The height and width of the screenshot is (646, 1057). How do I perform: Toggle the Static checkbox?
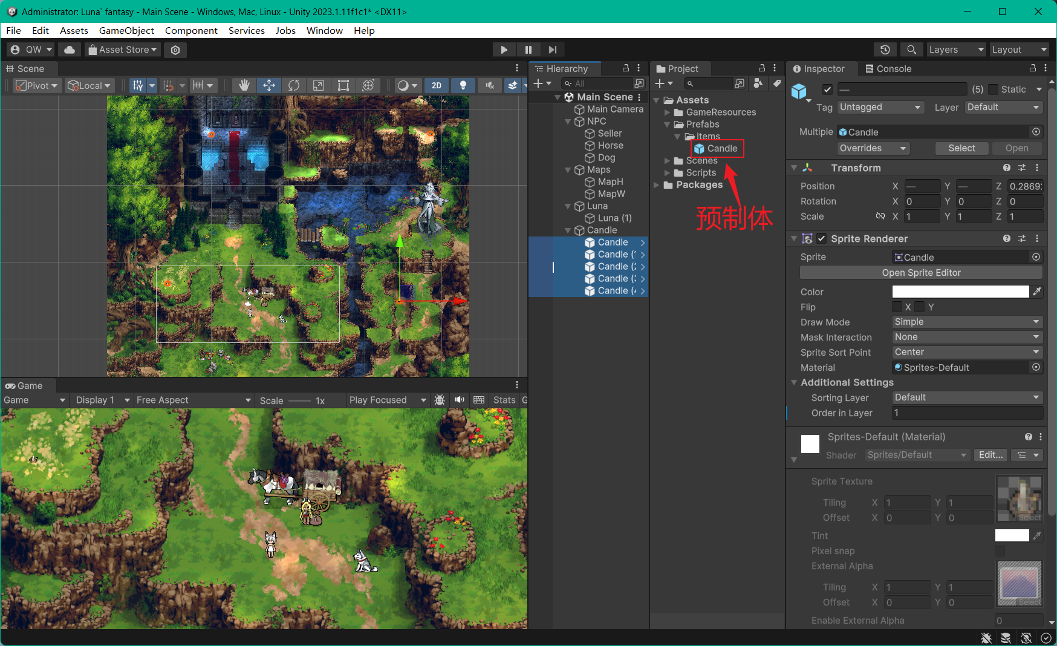tap(993, 90)
